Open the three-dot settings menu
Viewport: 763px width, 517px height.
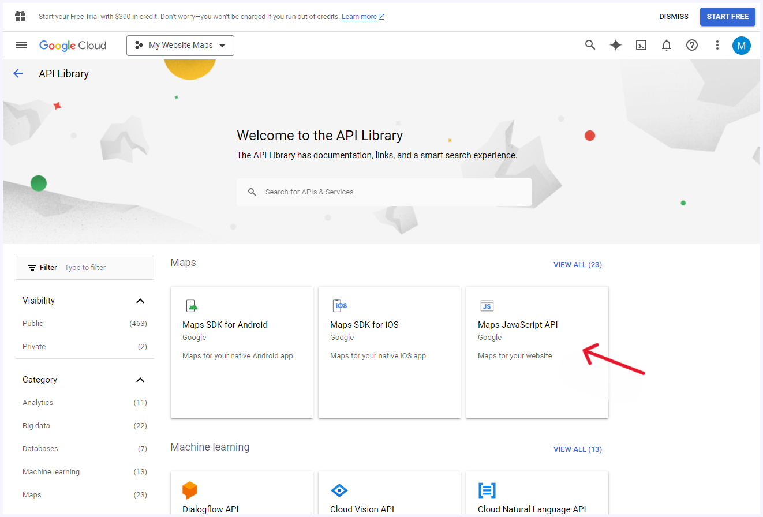click(717, 45)
